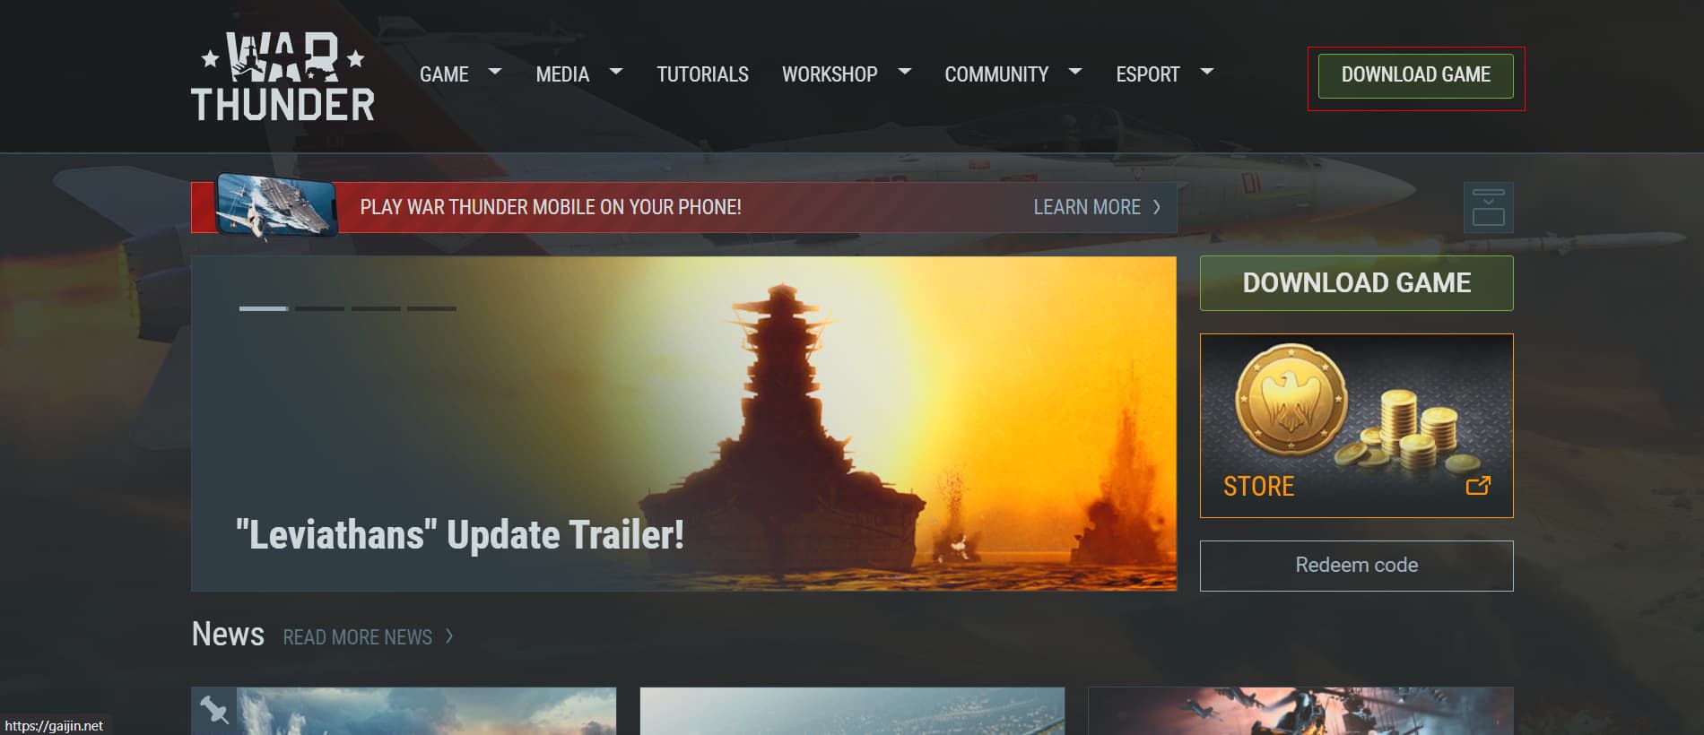
Task: Open the ESPORT menu
Action: 1147,74
